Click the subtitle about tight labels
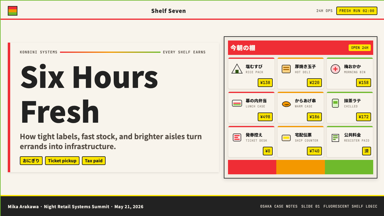This screenshot has width=384, height=216. (111, 141)
